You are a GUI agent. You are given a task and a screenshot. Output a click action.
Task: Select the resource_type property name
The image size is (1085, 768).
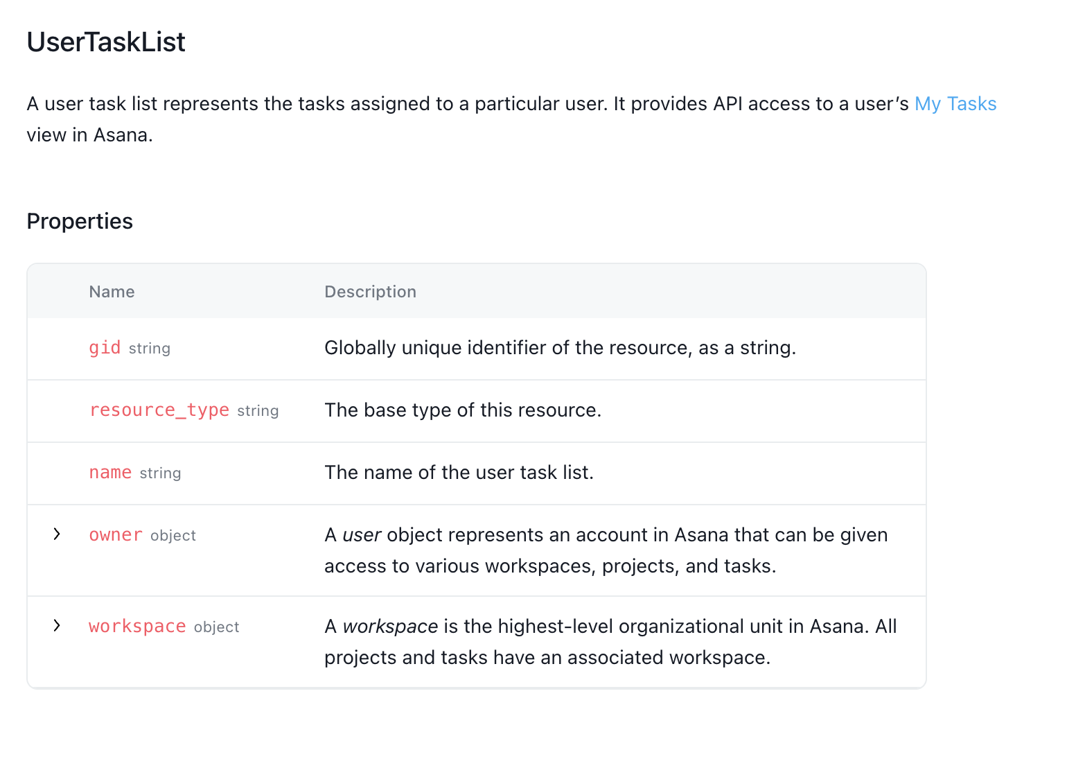click(x=159, y=410)
